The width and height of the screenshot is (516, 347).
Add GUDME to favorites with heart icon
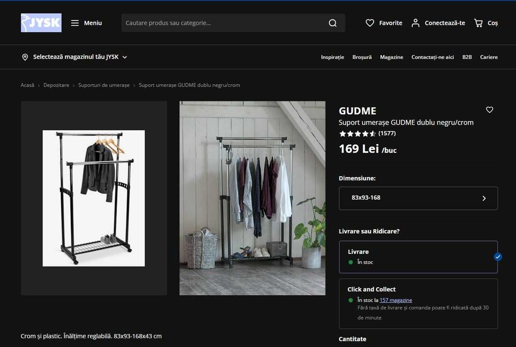tap(490, 110)
